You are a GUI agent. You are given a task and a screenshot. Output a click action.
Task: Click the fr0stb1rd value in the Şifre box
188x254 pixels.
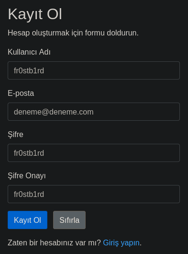click(x=29, y=153)
